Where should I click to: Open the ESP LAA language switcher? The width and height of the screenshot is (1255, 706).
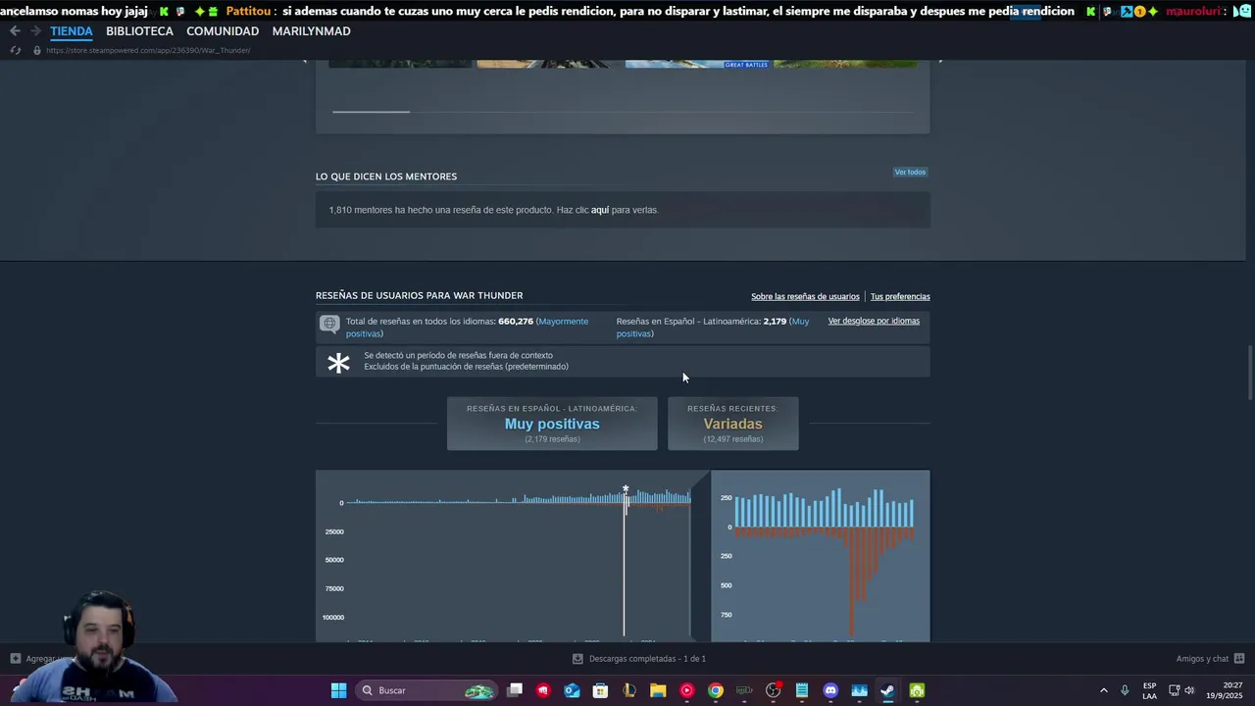pyautogui.click(x=1149, y=690)
